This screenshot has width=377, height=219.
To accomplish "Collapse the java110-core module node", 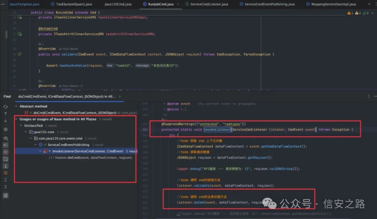I will tap(26, 132).
